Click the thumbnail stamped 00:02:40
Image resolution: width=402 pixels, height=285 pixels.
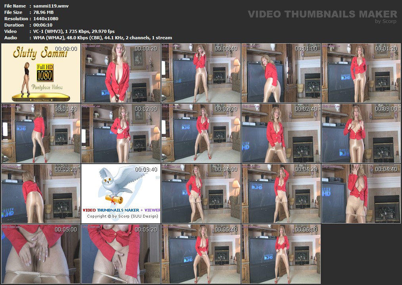pyautogui.click(x=281, y=133)
